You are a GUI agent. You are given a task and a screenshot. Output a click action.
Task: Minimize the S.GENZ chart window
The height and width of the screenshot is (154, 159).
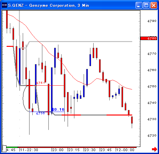click(139, 5)
